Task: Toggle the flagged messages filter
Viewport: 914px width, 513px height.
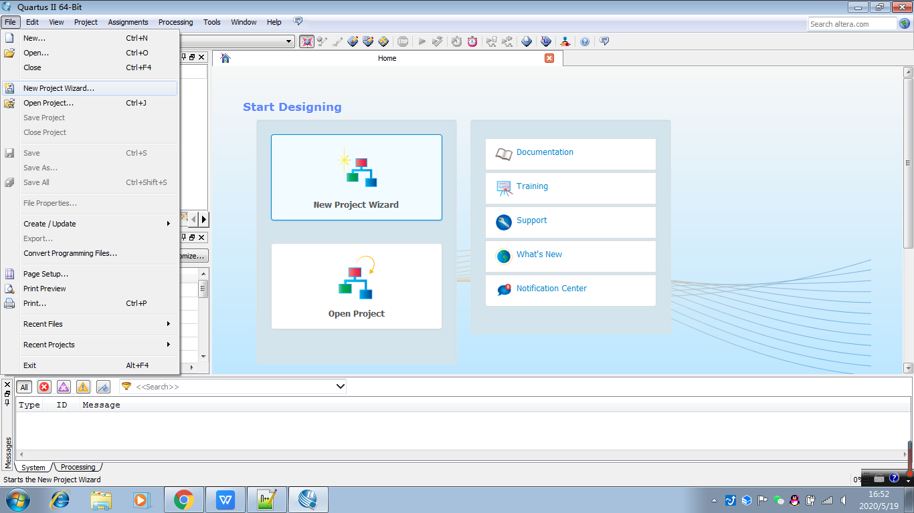Action: pyautogui.click(x=103, y=387)
